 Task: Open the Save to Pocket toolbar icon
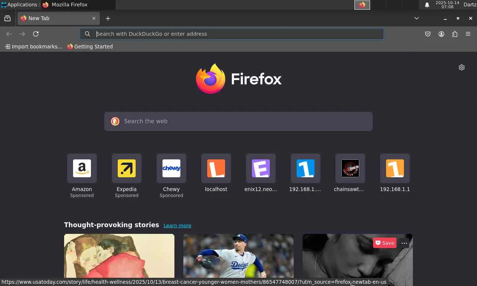[428, 34]
